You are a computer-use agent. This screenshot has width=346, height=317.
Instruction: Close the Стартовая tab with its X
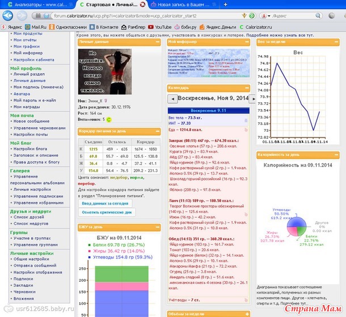(x=142, y=5)
